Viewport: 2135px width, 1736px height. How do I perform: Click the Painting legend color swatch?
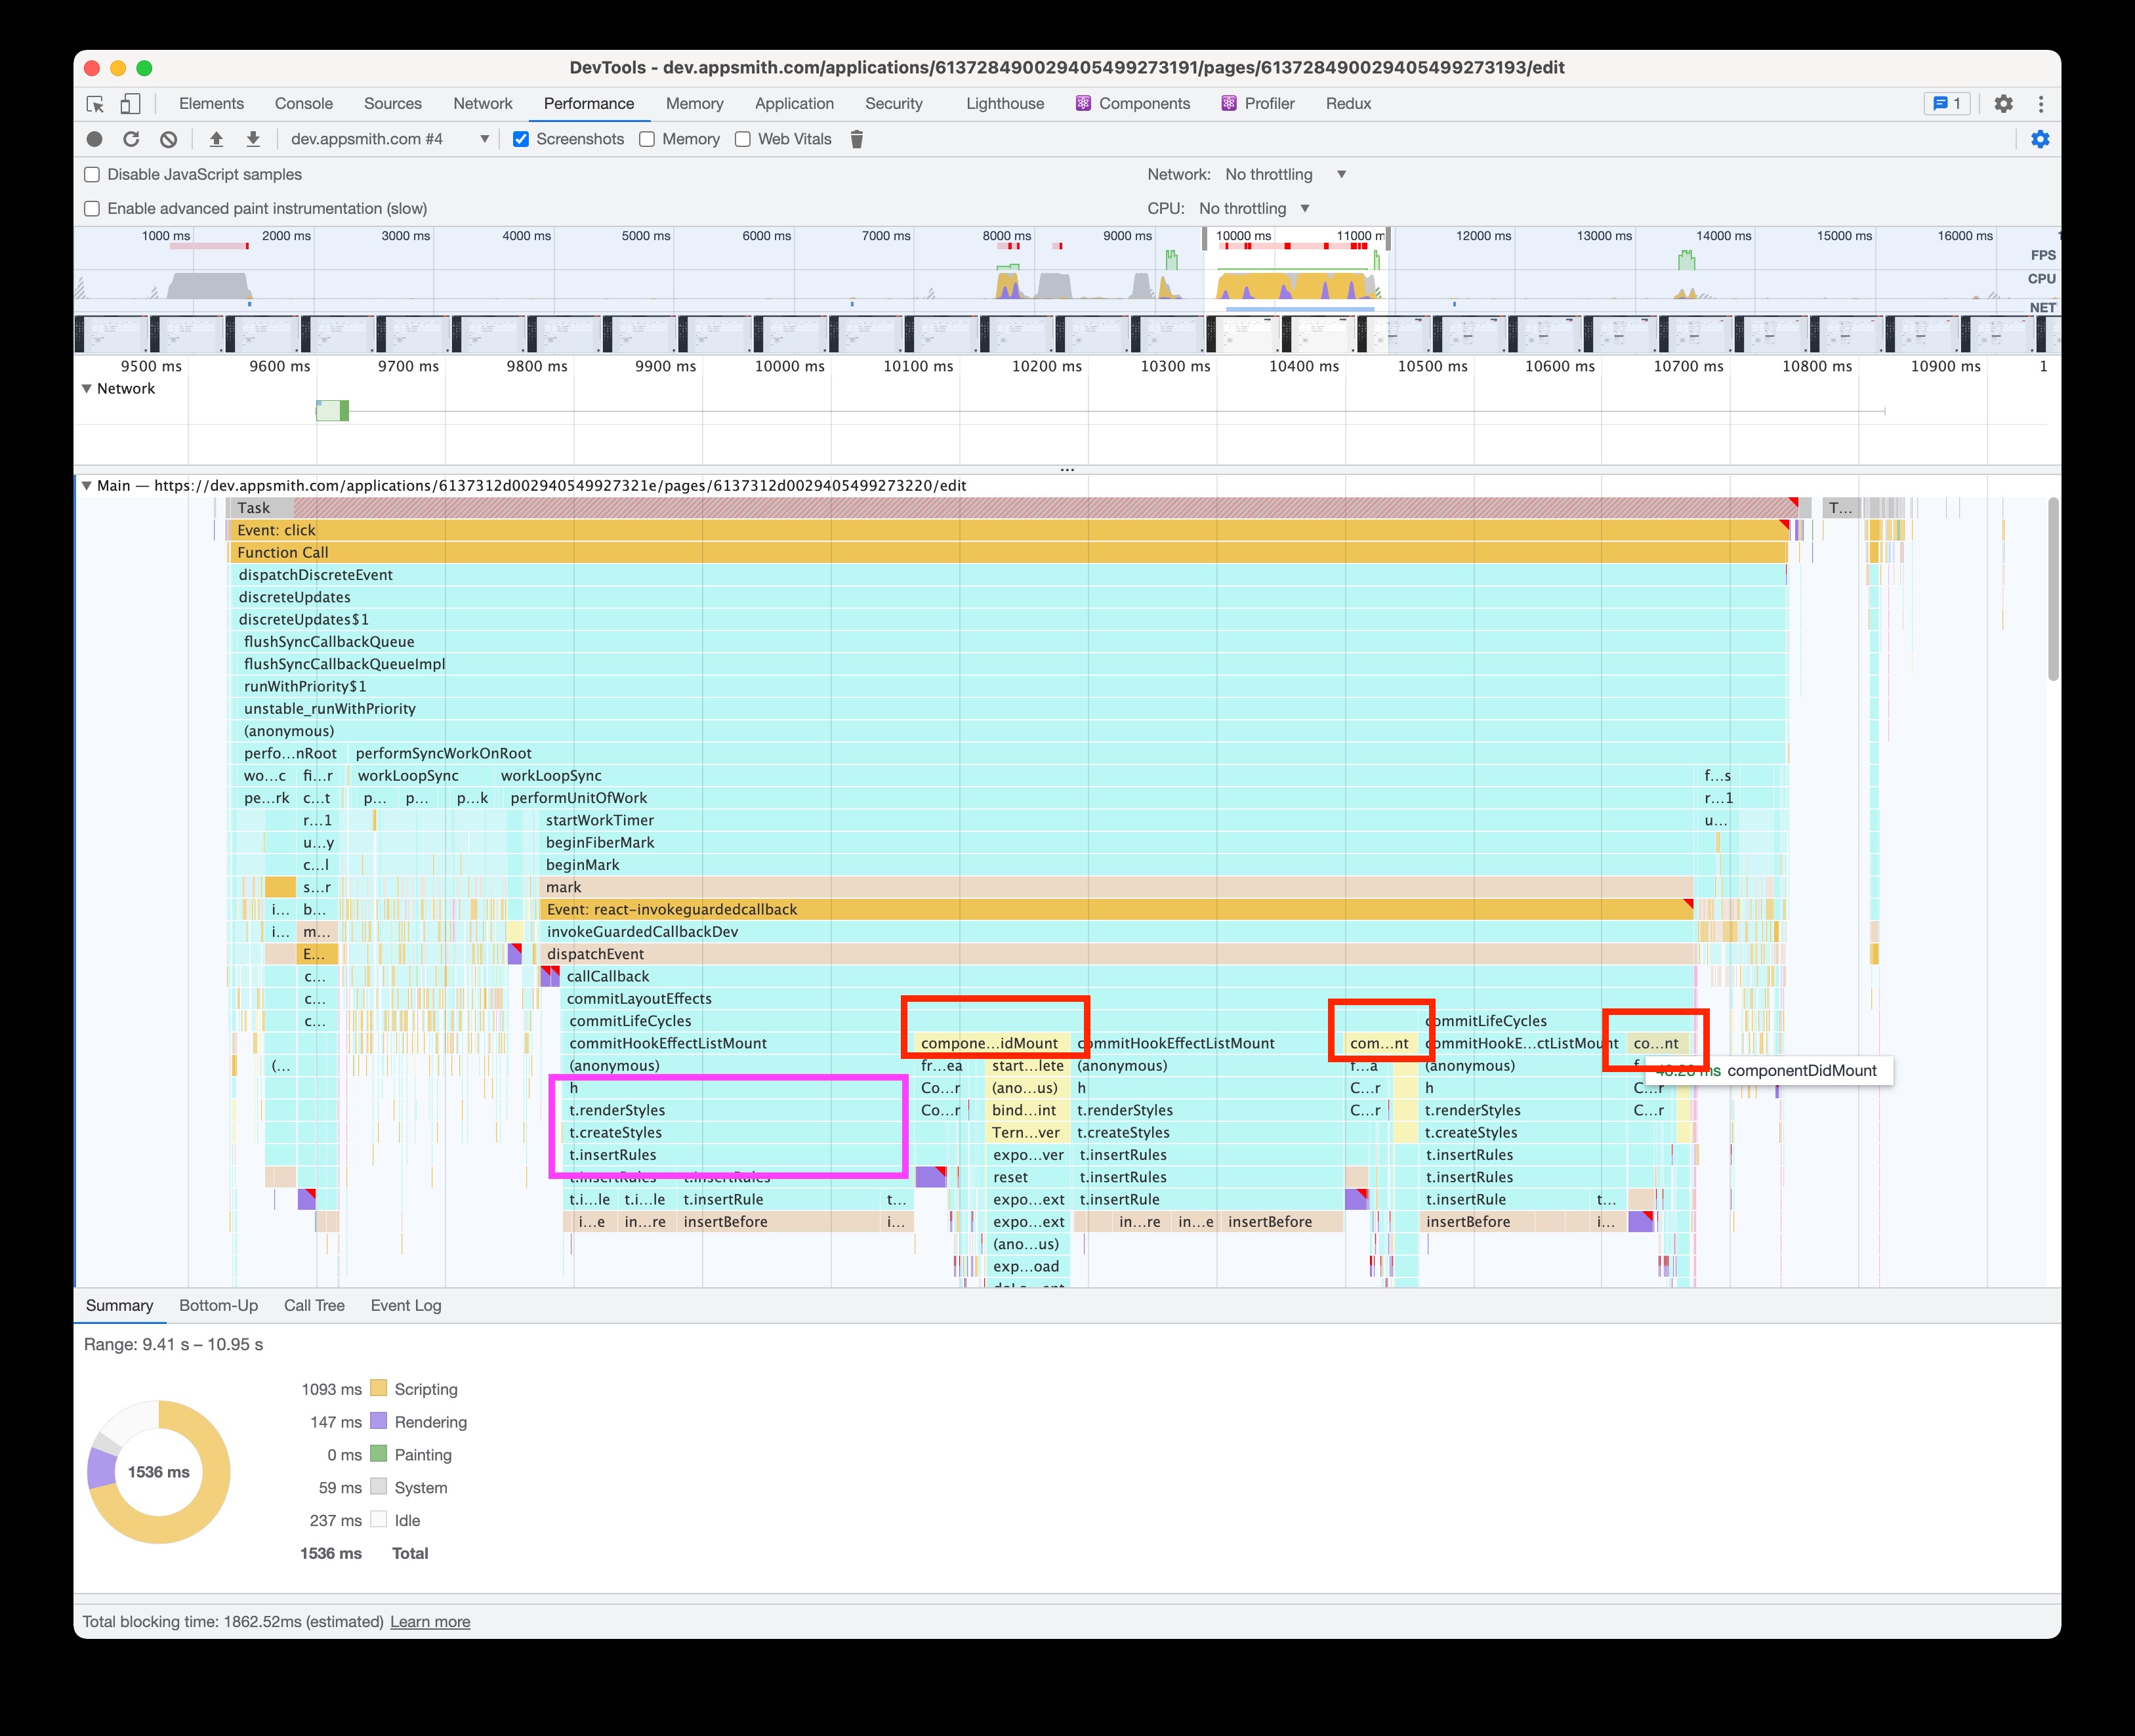point(378,1454)
